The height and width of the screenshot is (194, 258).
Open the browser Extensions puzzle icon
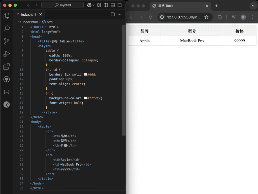(220, 17)
